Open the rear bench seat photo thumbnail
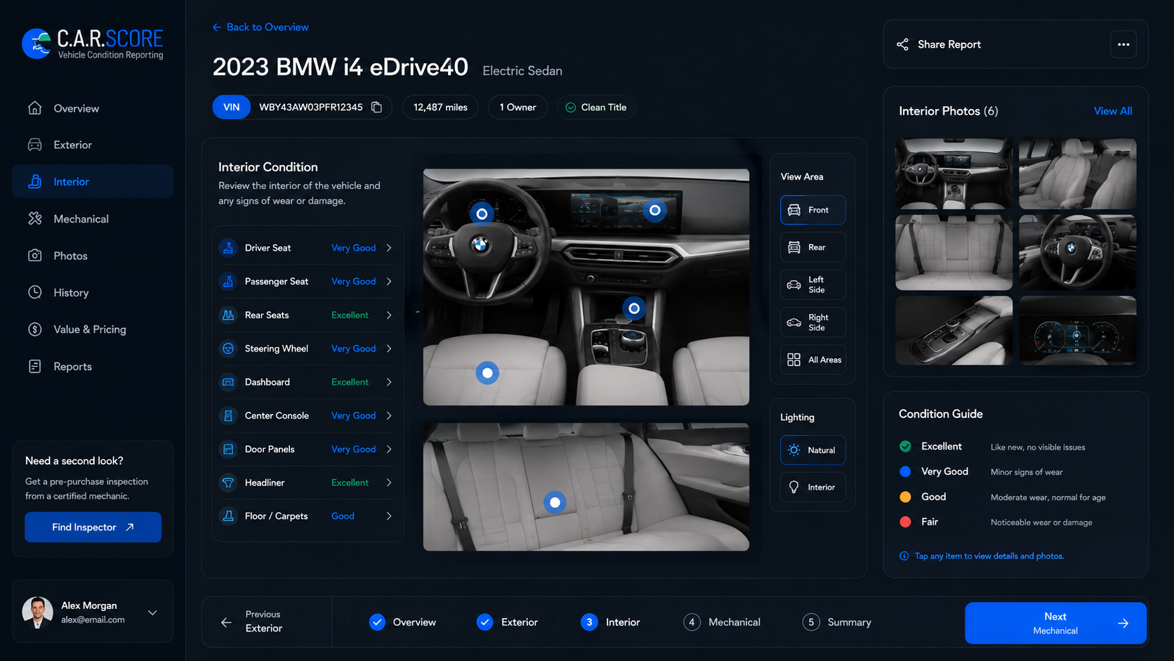 click(x=954, y=252)
